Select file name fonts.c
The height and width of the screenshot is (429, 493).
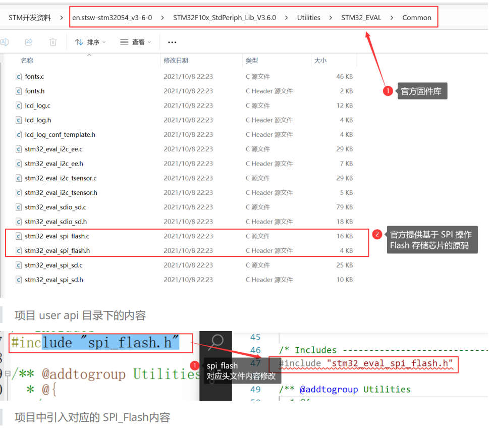coord(34,76)
